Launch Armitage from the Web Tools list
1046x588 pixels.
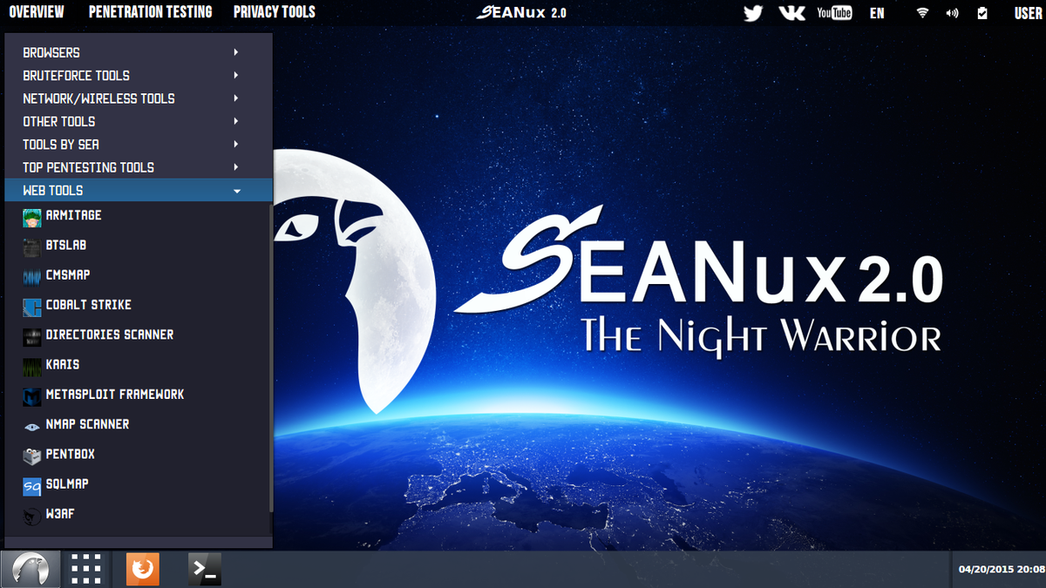(x=74, y=215)
